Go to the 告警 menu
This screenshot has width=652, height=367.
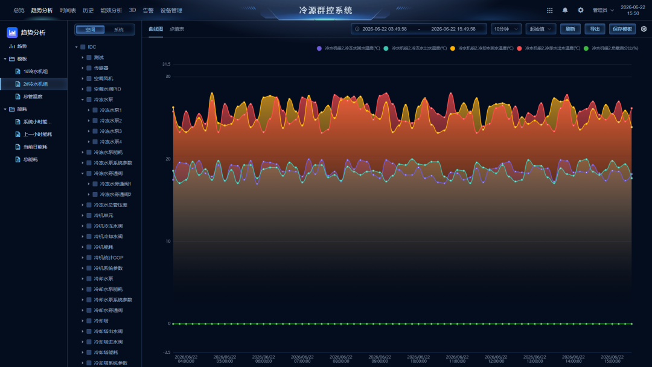click(148, 10)
